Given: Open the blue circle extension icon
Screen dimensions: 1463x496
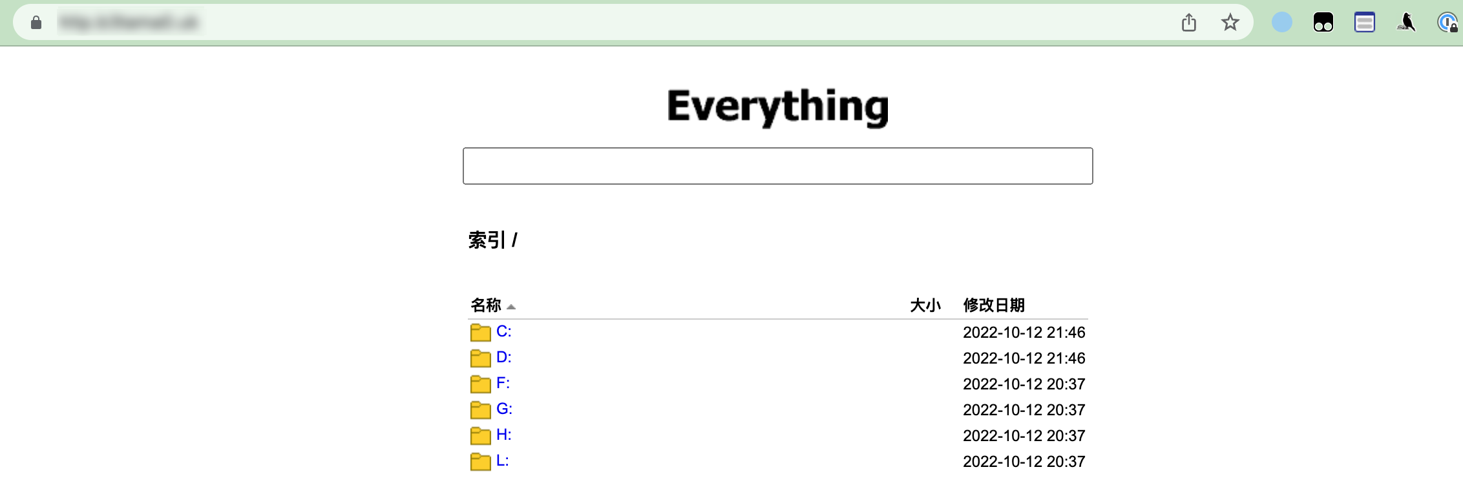Looking at the screenshot, I should click(x=1282, y=23).
